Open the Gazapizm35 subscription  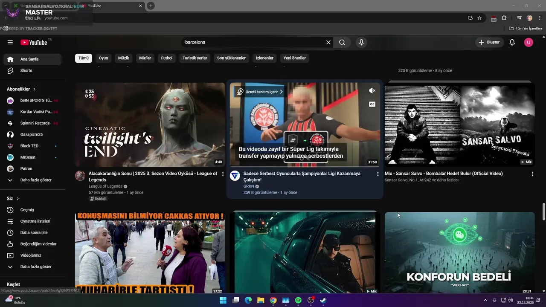[32, 134]
